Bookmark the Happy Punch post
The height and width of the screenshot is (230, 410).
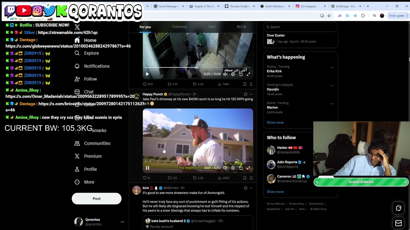click(x=245, y=178)
